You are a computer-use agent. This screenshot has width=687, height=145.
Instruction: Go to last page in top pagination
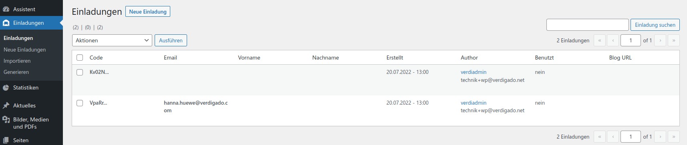pyautogui.click(x=674, y=40)
